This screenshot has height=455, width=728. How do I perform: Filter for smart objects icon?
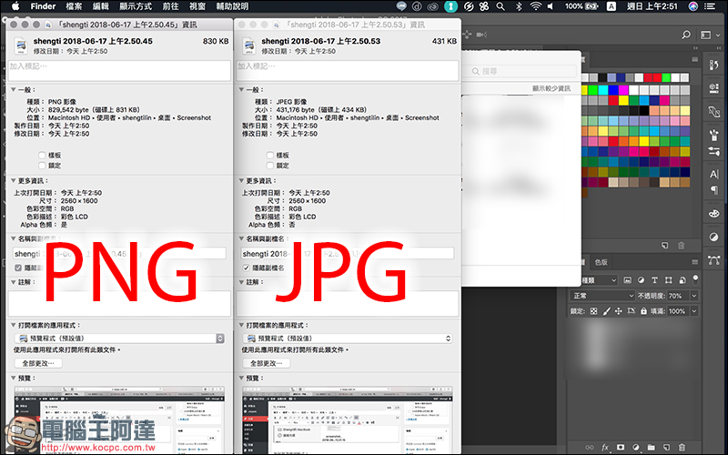click(x=682, y=280)
